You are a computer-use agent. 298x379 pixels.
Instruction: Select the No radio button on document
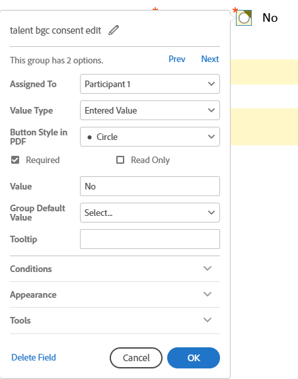[244, 18]
